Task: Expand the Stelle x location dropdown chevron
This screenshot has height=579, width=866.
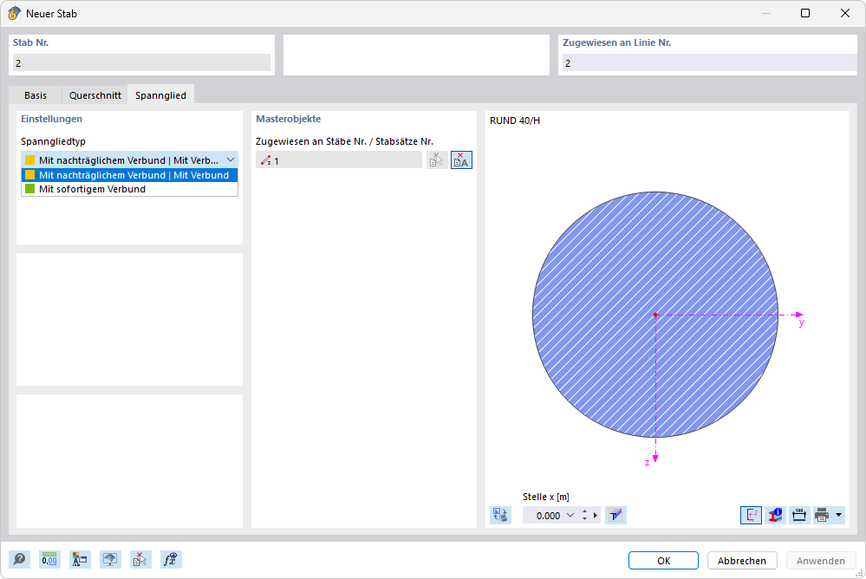Action: pos(570,515)
